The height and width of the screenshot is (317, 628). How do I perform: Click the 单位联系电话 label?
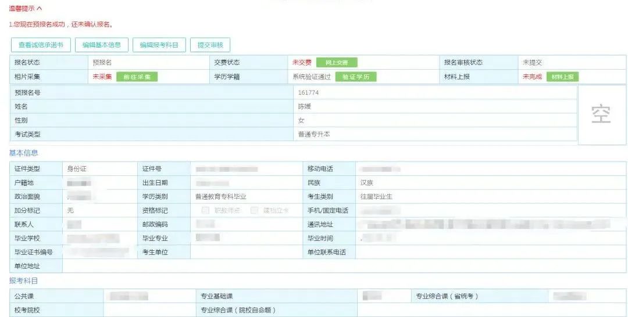pyautogui.click(x=326, y=252)
